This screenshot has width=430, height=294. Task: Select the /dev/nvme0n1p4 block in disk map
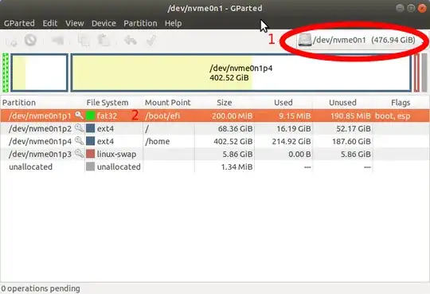[241, 73]
